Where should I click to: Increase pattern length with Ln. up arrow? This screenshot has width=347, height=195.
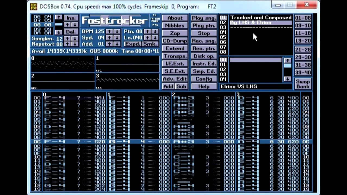tap(147, 38)
